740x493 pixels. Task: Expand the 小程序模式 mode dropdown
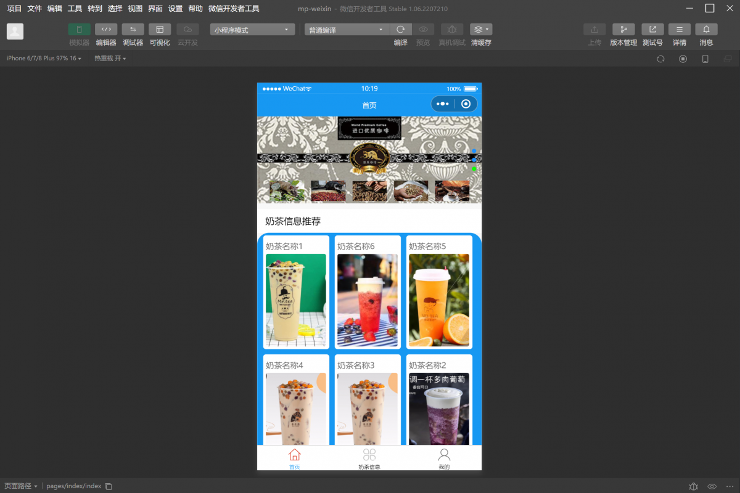tap(252, 30)
